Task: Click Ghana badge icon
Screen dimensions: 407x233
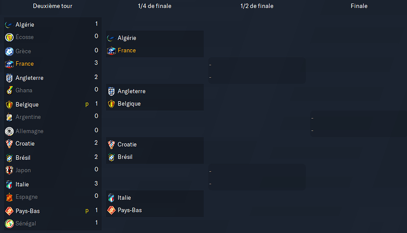Action: (x=9, y=90)
